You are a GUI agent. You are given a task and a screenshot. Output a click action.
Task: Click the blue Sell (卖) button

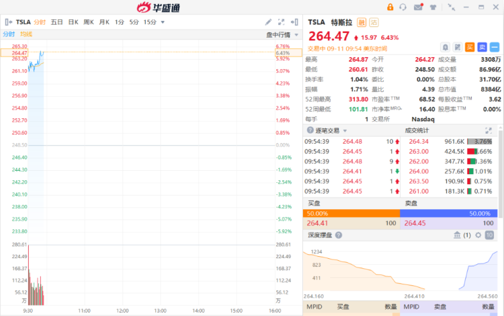[482, 46]
